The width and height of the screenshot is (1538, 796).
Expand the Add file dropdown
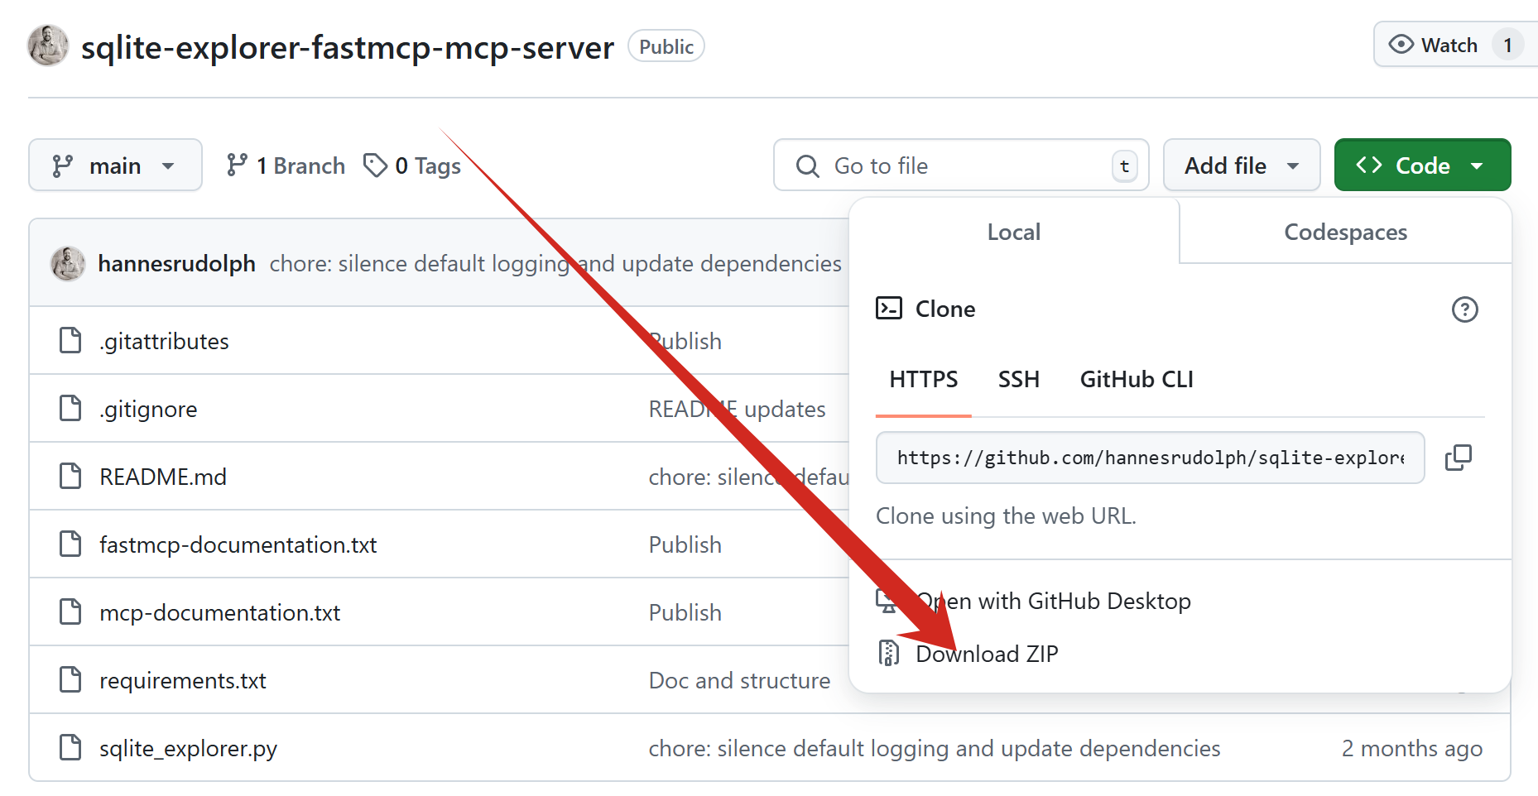click(1241, 165)
